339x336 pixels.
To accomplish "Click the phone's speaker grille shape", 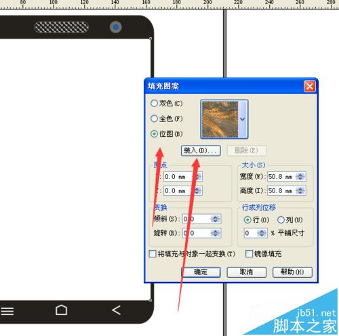I will pyautogui.click(x=61, y=27).
